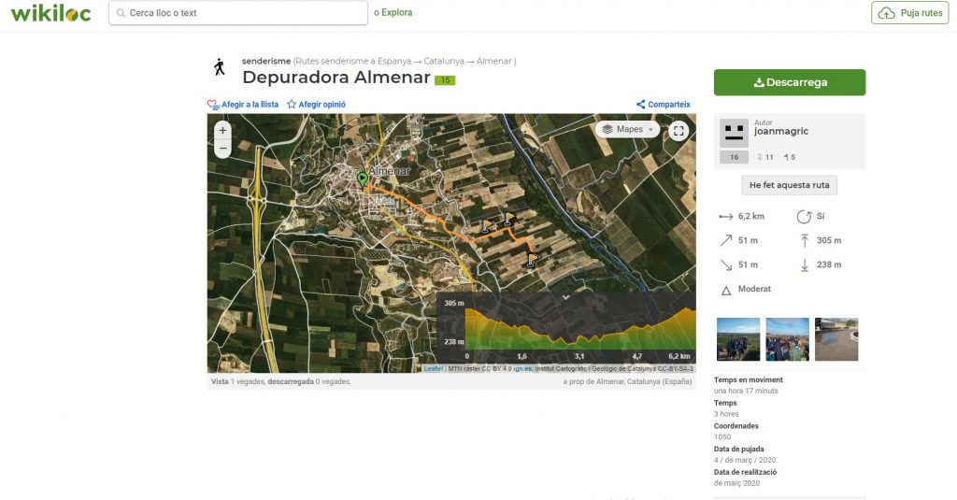Open the Comparteix share menu
This screenshot has width=957, height=500.
[x=663, y=105]
